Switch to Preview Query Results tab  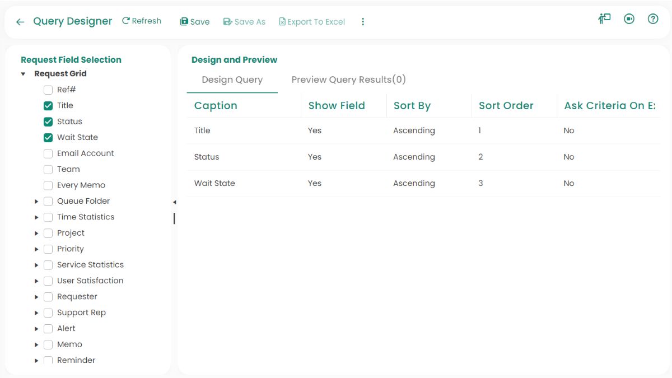tap(348, 80)
